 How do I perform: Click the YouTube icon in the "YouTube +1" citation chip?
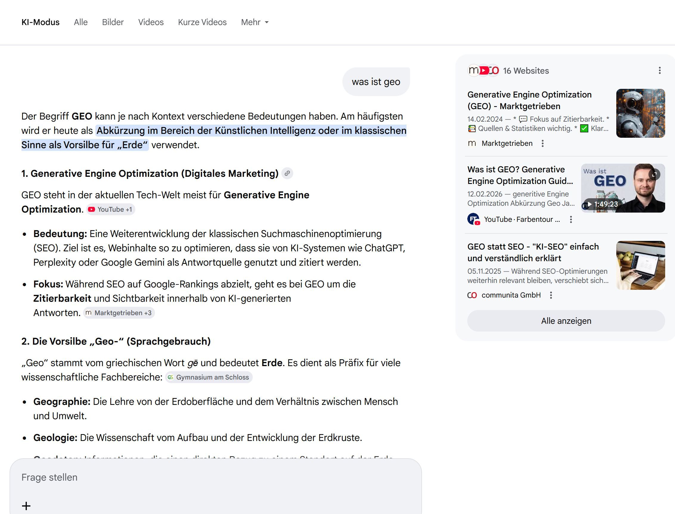91,209
